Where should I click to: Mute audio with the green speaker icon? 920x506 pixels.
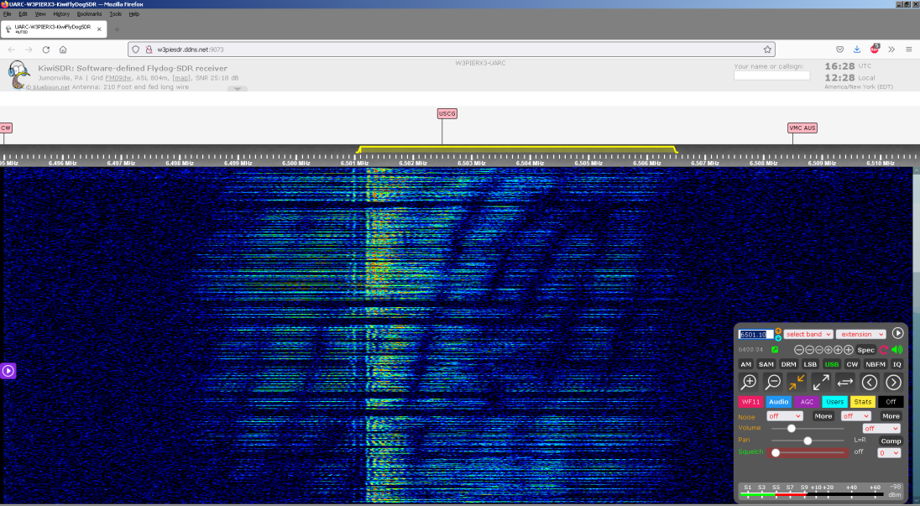[896, 350]
